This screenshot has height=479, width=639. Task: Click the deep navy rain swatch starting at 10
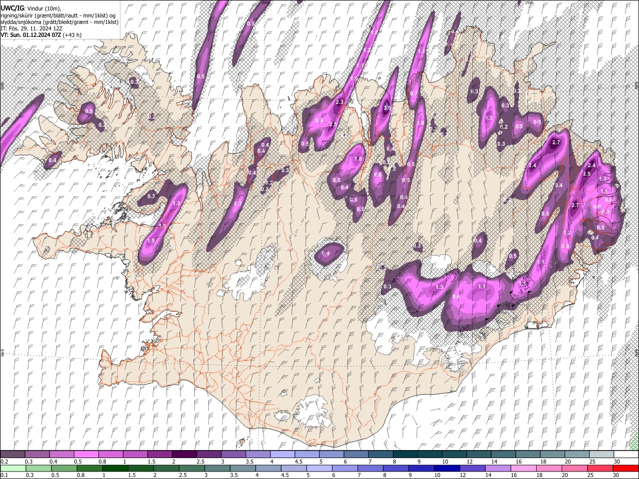click(447, 468)
